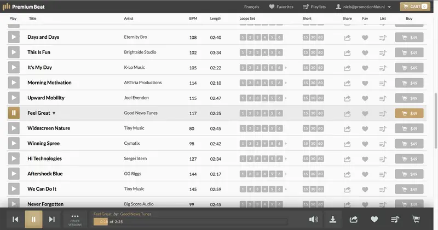Show more loops for Morning Motivation
The width and height of the screenshot is (438, 230).
[x=286, y=83]
